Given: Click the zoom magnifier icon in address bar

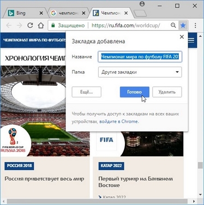Looking at the screenshot, I should [173, 25].
